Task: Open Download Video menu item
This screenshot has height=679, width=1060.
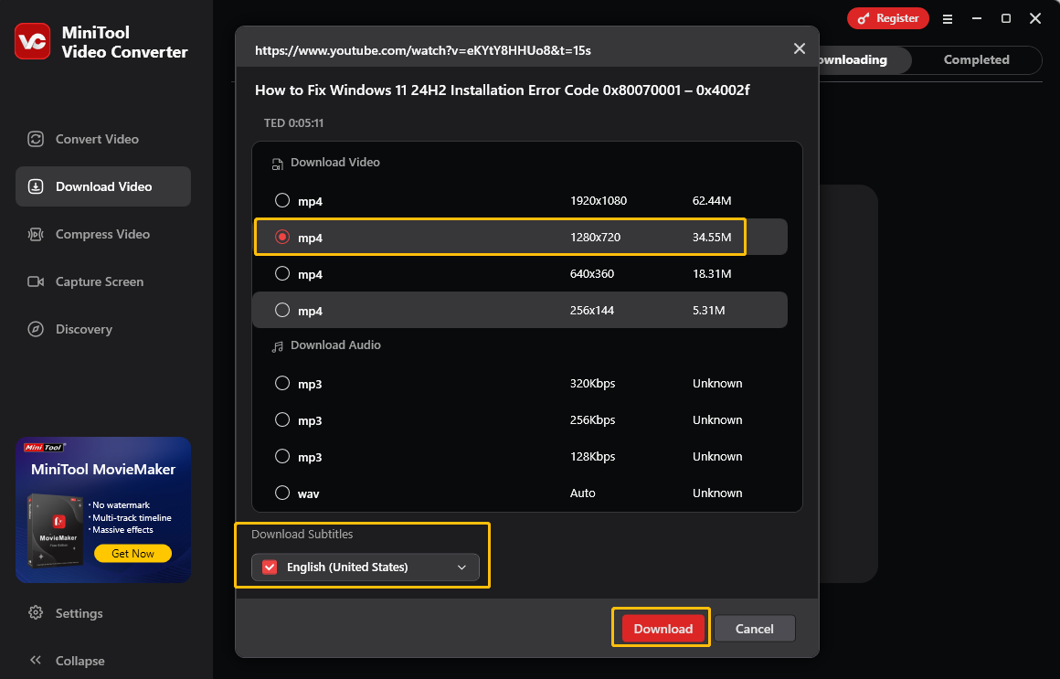Action: pos(102,186)
